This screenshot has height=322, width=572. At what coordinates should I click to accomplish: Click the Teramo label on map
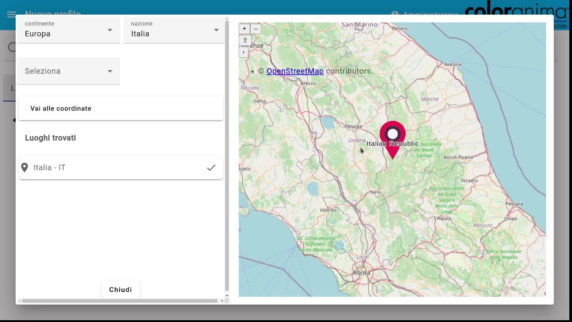coord(469,181)
